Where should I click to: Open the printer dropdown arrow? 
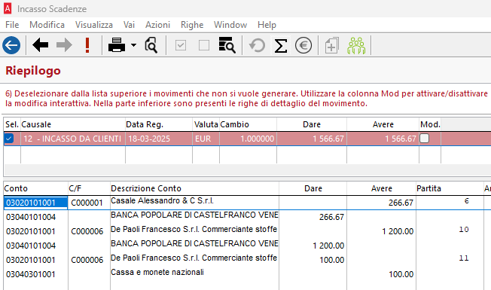point(134,45)
